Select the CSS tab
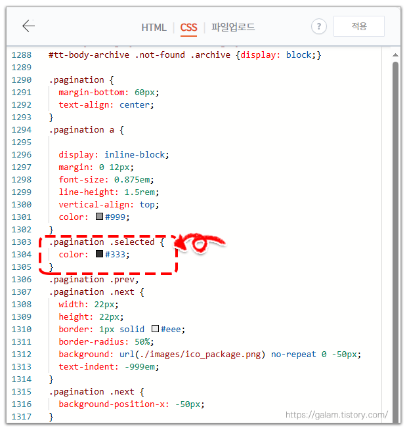The image size is (407, 430). point(188,28)
